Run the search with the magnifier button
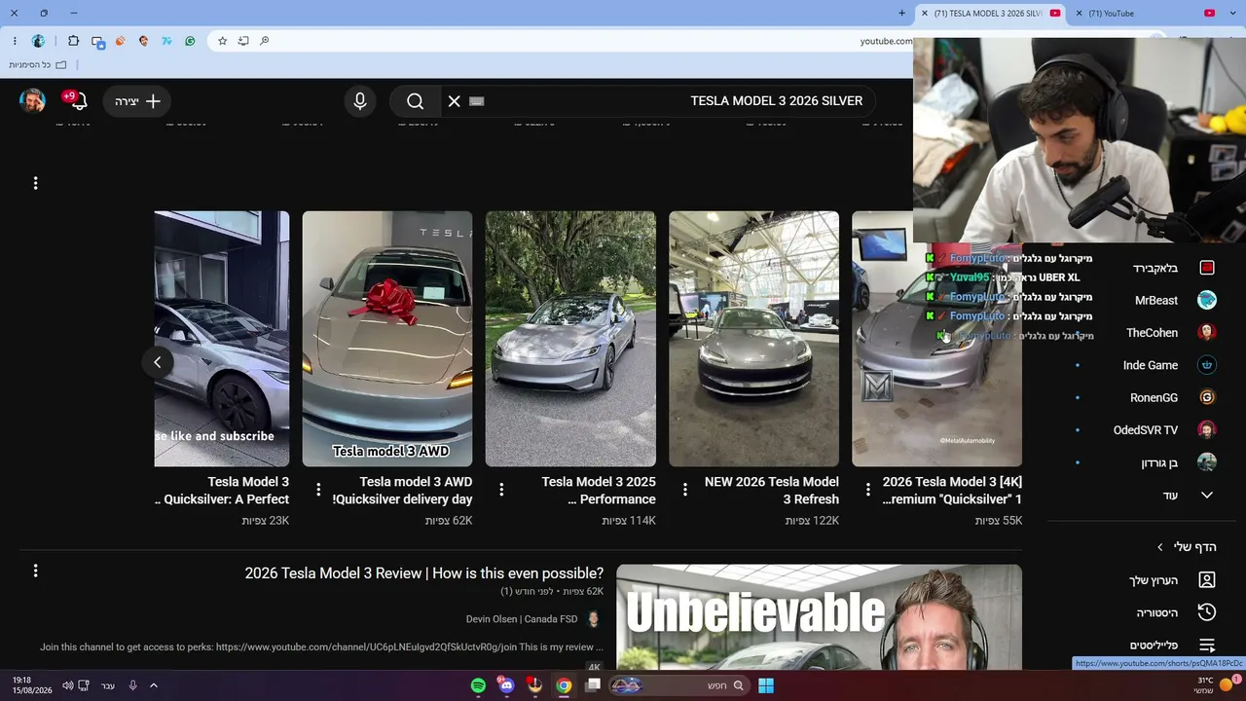 [x=416, y=101]
